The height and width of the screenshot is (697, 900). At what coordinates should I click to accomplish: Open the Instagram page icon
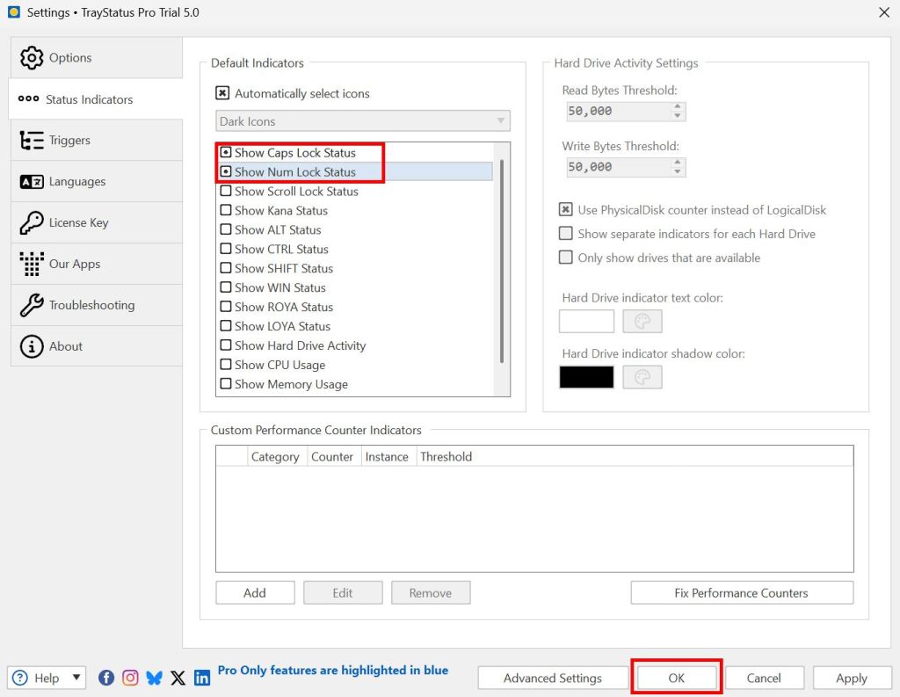[130, 678]
